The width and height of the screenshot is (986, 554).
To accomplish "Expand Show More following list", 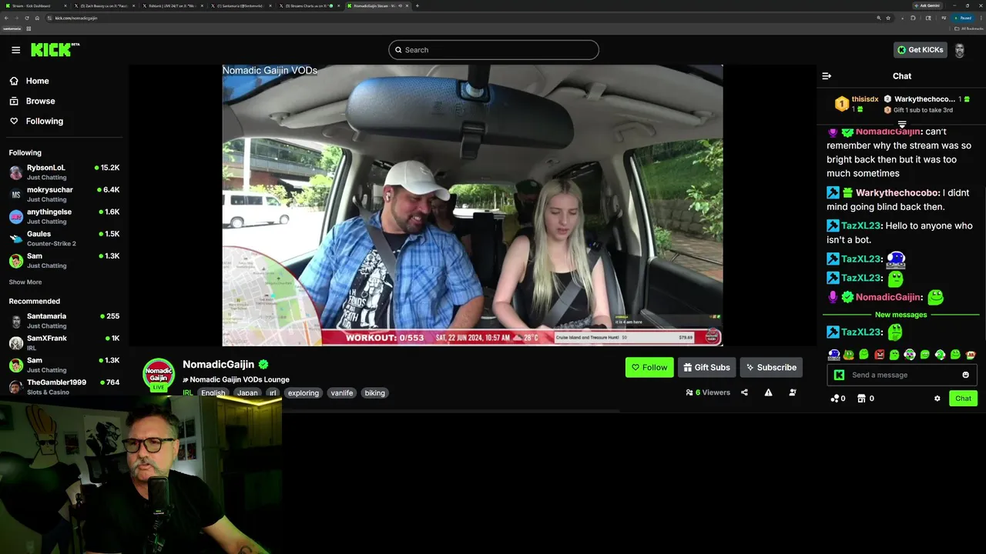I will [x=25, y=282].
